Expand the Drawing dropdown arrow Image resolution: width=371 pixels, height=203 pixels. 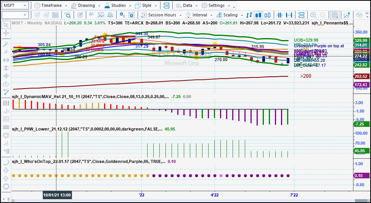tap(99, 6)
